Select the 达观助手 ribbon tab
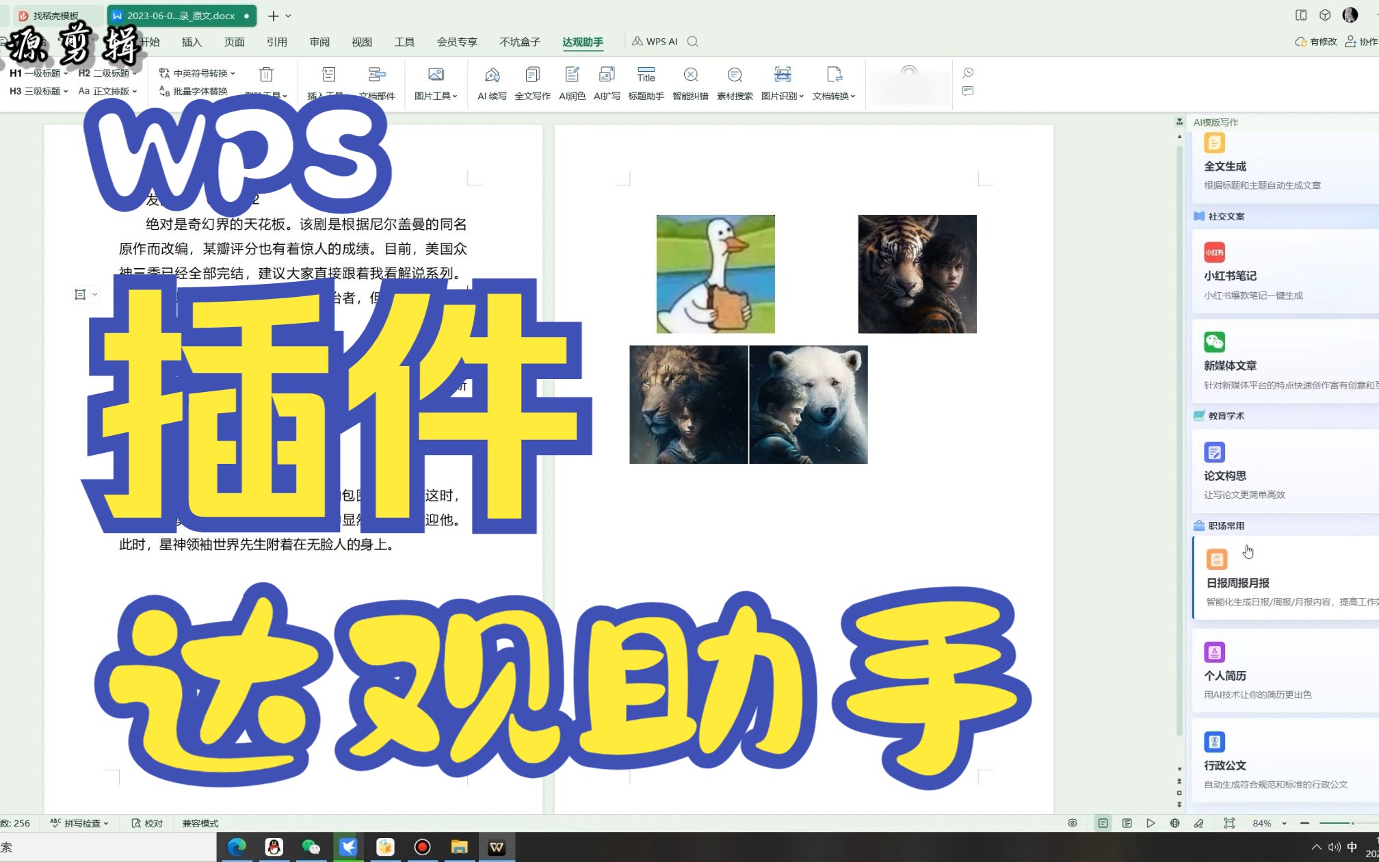Screen dimensions: 1379x862 583,42
